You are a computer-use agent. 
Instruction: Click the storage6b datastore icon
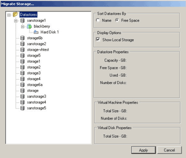22,38
